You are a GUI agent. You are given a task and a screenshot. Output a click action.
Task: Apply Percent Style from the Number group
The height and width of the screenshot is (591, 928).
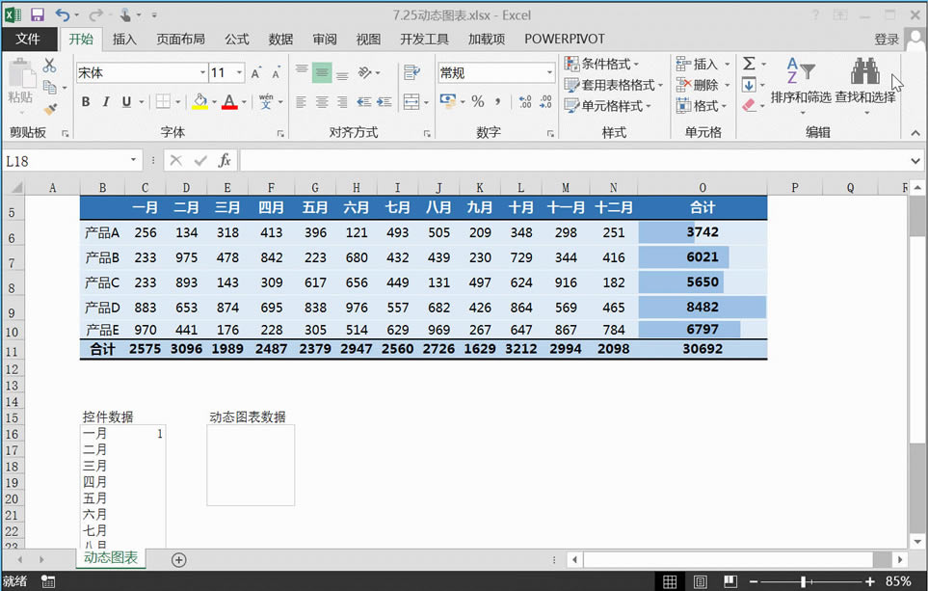click(x=478, y=99)
